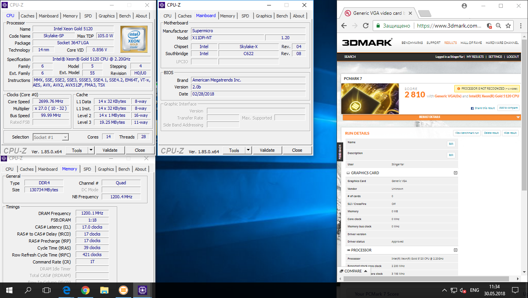Click the Intel Xeon Gold logo in CPU-Z
The width and height of the screenshot is (528, 298).
point(134,39)
